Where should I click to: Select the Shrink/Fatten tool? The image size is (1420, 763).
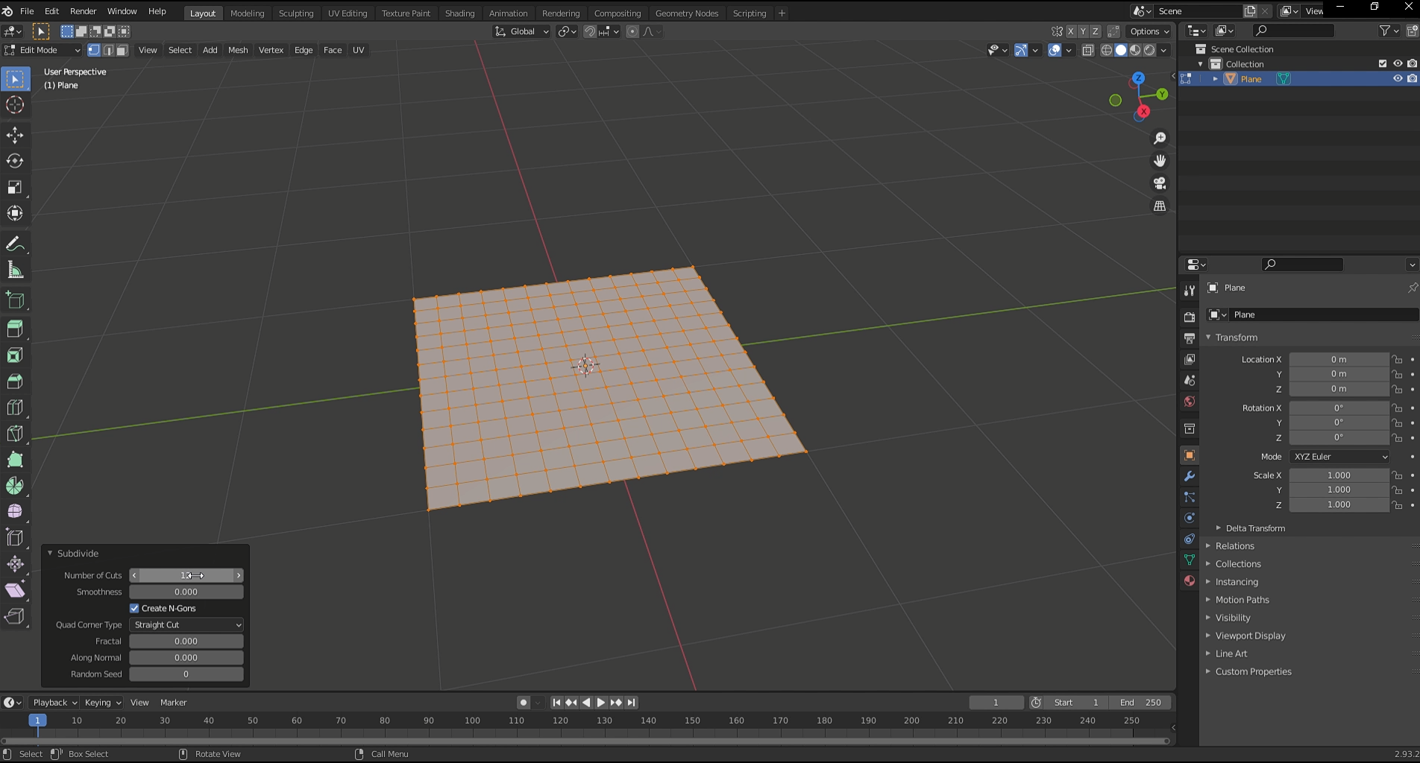point(15,564)
